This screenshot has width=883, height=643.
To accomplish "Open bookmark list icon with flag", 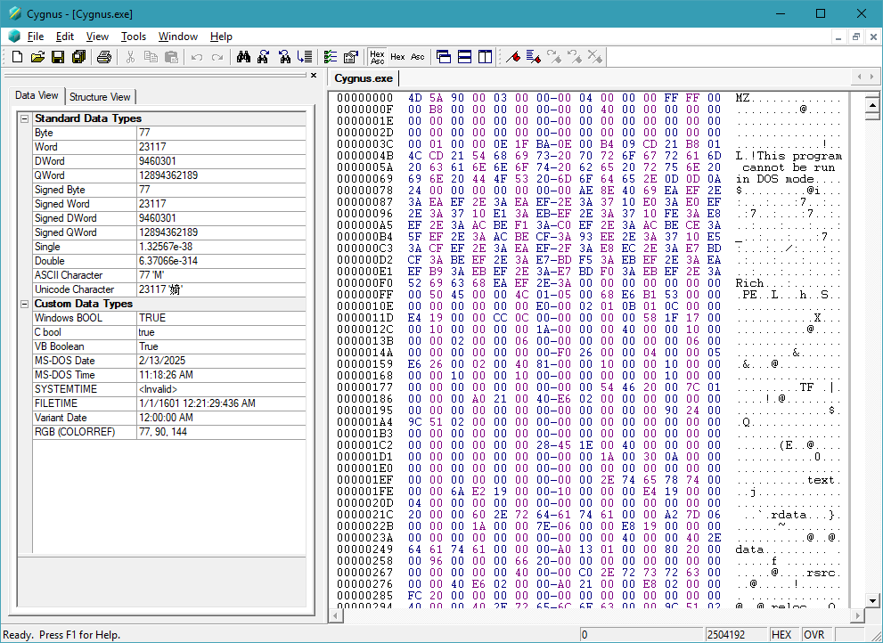I will coord(534,57).
